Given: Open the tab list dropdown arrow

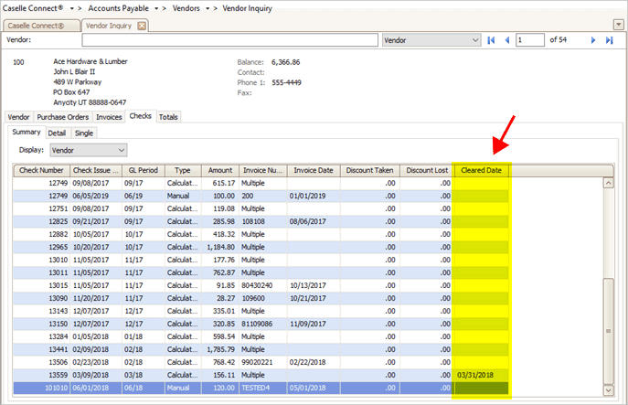Looking at the screenshot, I should click(618, 25).
